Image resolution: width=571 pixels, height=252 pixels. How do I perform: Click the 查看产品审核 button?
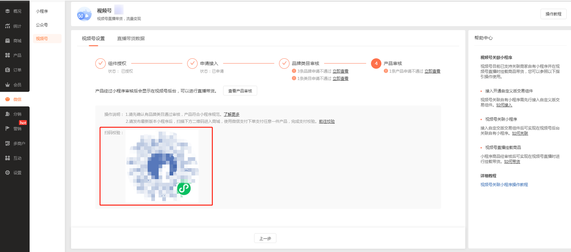[x=240, y=91]
